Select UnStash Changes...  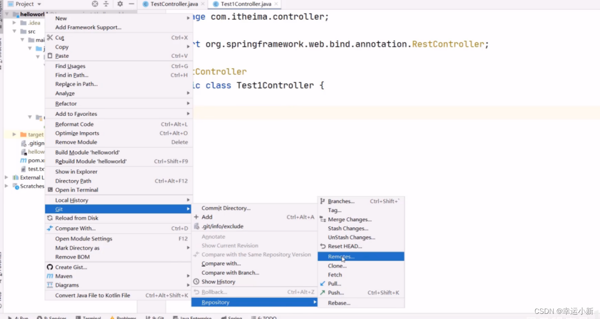(x=361, y=237)
